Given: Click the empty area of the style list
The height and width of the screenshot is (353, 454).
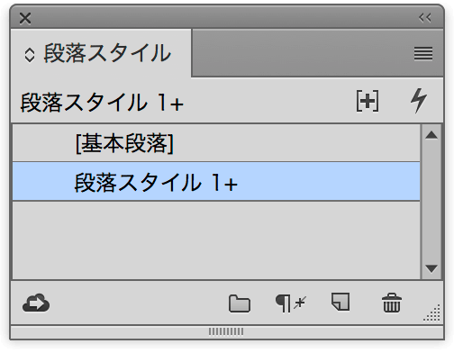Looking at the screenshot, I should [x=216, y=240].
